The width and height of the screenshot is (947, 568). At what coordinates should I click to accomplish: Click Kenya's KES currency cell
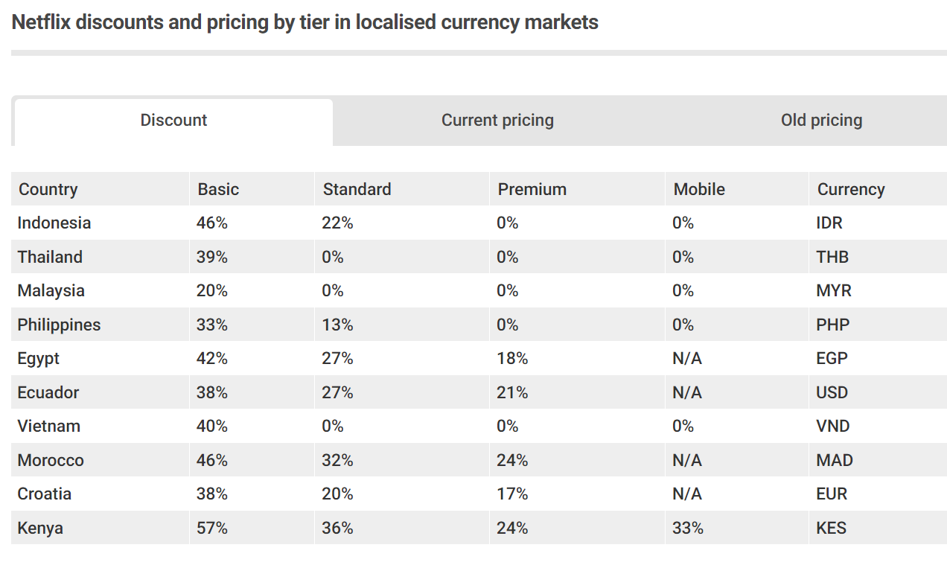click(x=832, y=528)
